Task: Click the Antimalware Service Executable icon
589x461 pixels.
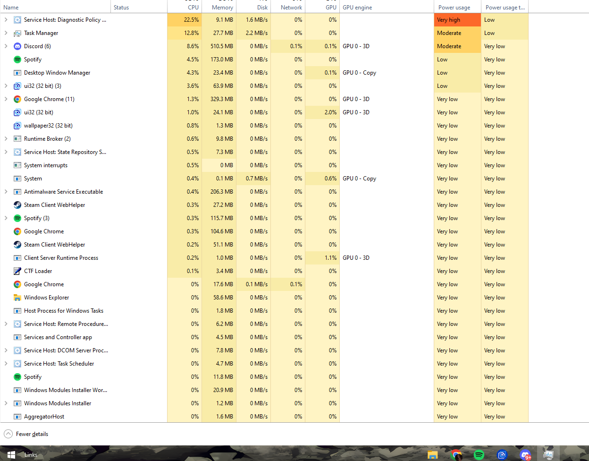Action: coord(17,192)
